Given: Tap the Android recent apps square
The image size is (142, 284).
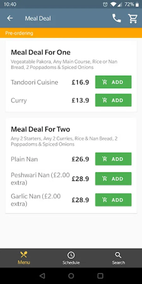Looking at the screenshot, I should (x=100, y=276).
